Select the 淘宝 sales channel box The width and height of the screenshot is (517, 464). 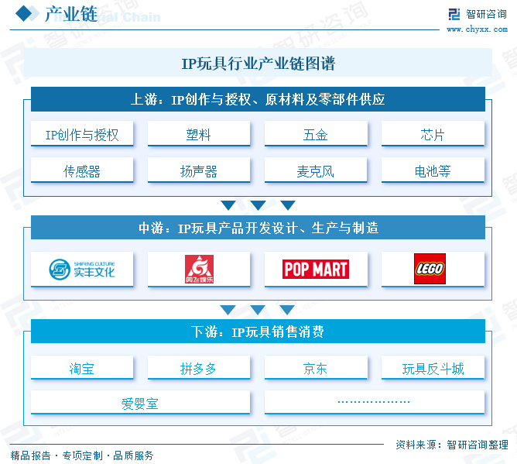coord(82,369)
